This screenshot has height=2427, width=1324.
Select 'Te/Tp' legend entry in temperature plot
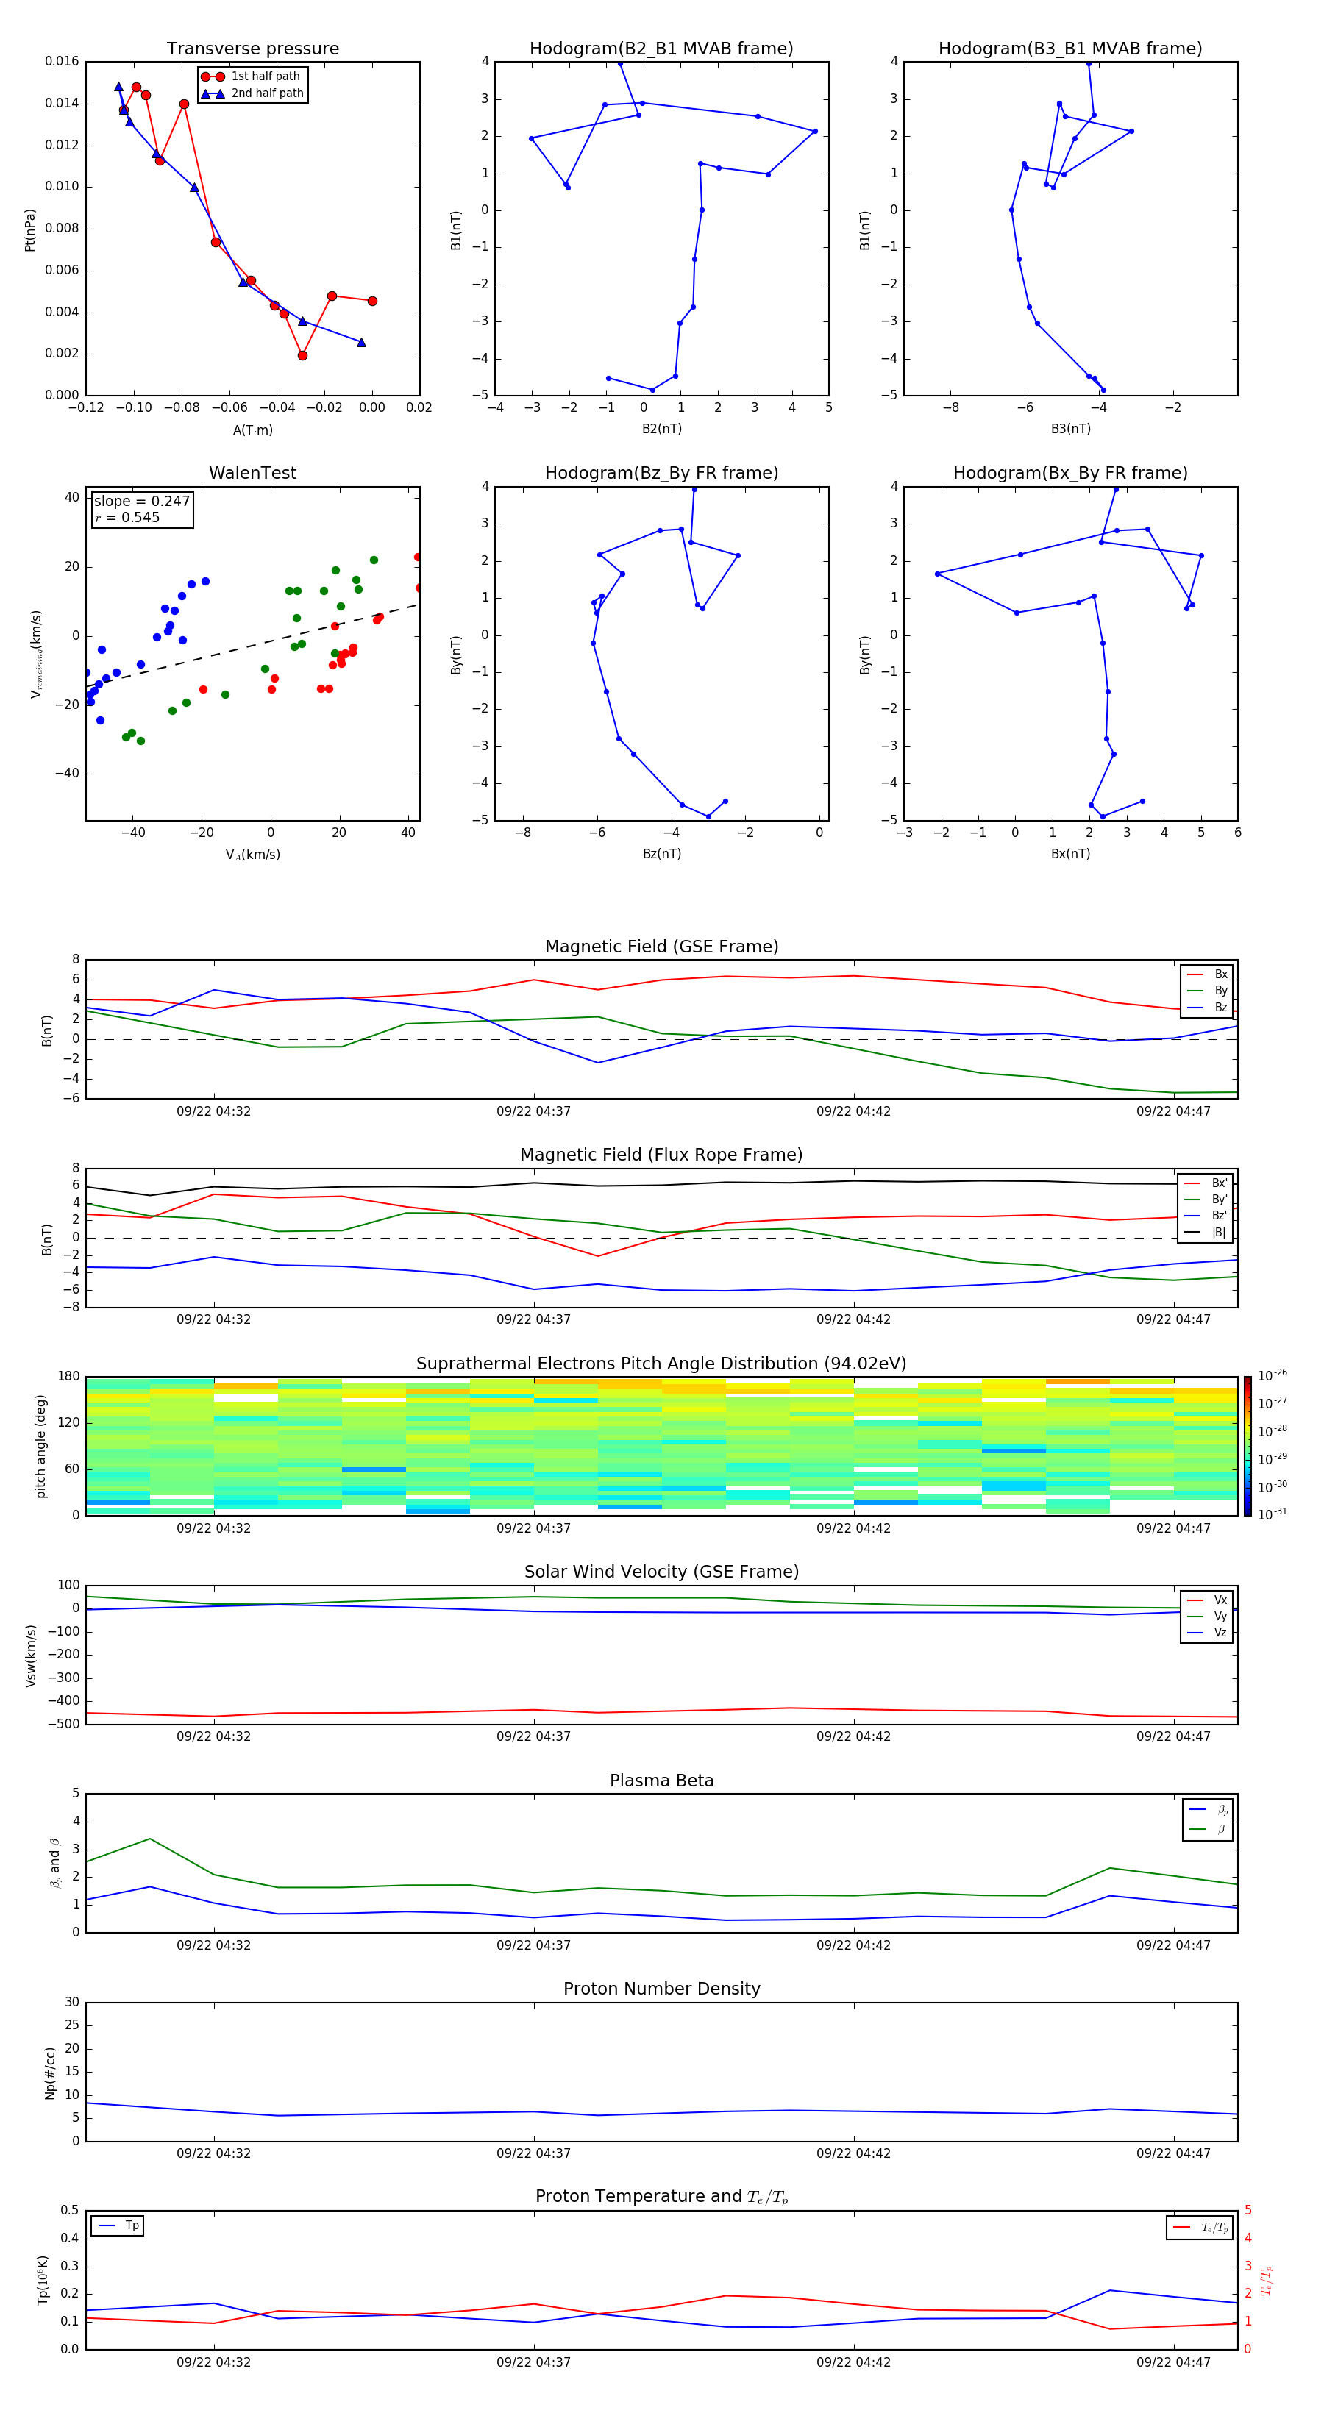coord(1200,2228)
